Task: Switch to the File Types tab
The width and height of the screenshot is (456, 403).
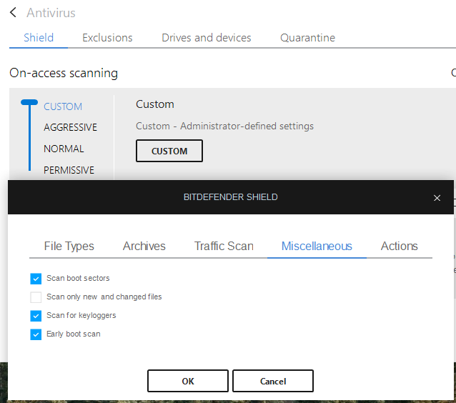Action: 69,247
